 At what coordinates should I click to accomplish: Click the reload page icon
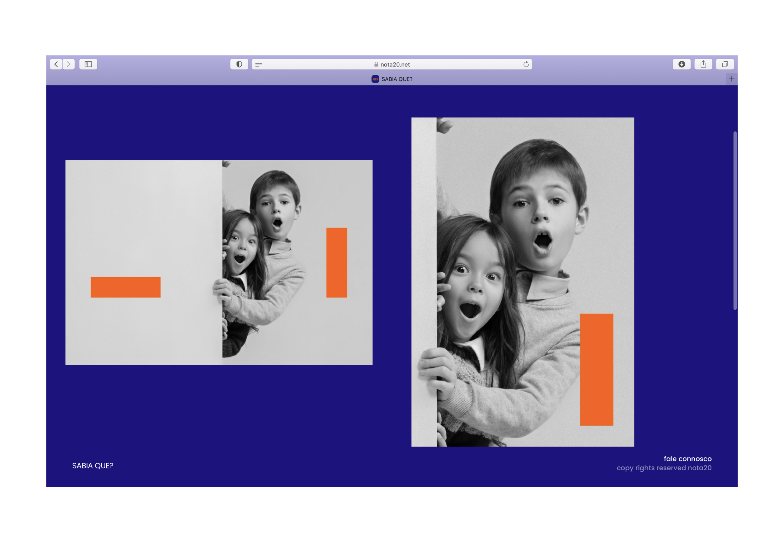coord(526,64)
